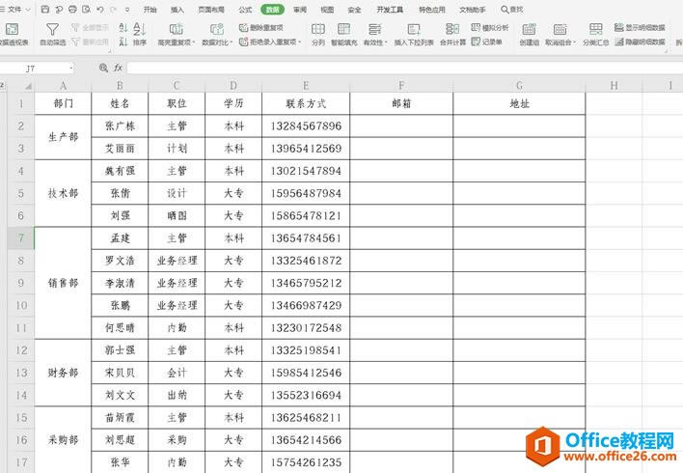
Task: Click the 创建组 create group icon
Action: tap(529, 30)
